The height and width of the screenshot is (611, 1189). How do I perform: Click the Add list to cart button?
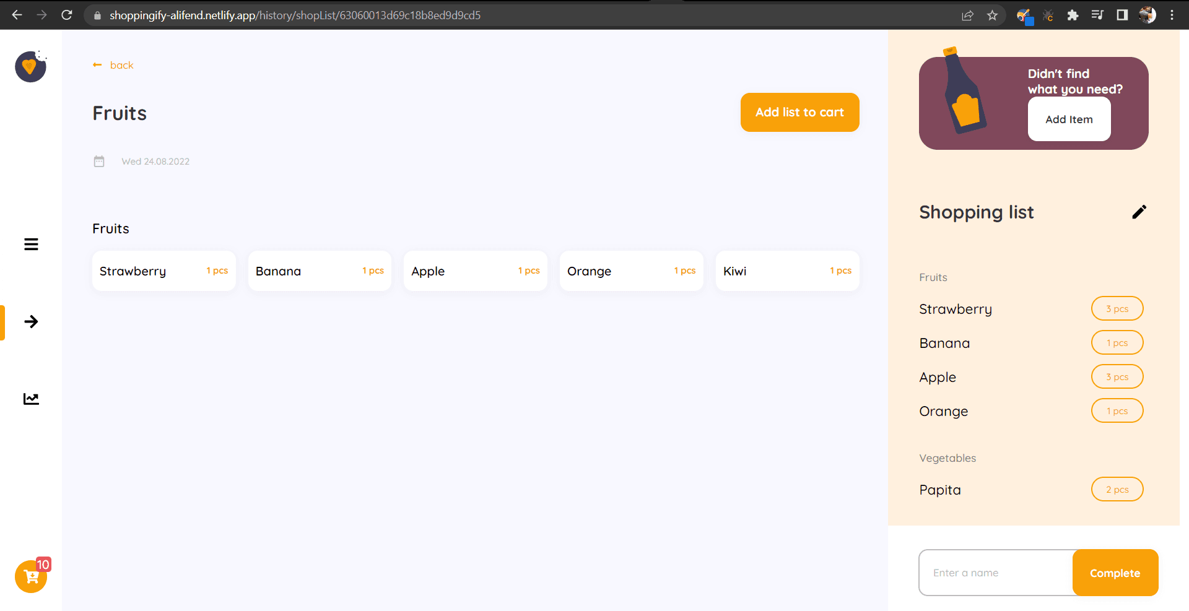pyautogui.click(x=799, y=112)
